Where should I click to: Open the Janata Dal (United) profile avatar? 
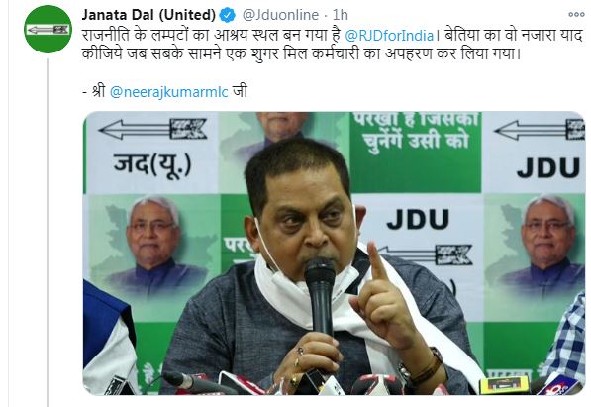(x=48, y=29)
